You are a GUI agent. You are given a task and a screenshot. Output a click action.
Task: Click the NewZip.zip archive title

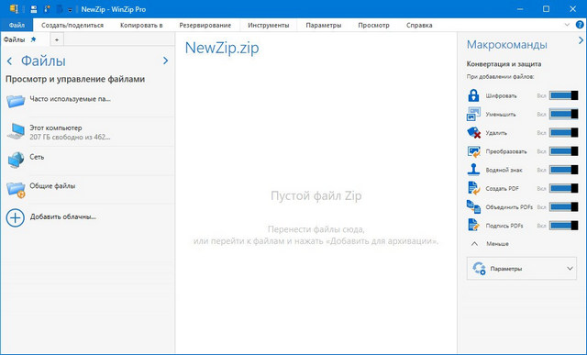pyautogui.click(x=222, y=48)
